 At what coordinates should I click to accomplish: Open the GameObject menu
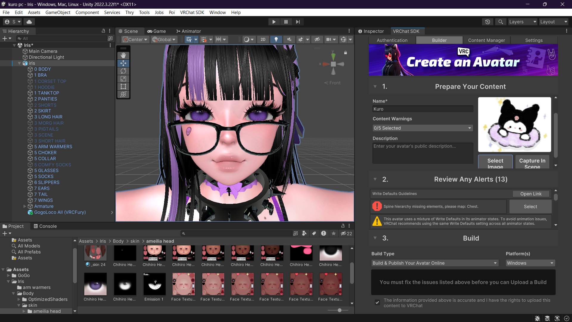pos(58,13)
